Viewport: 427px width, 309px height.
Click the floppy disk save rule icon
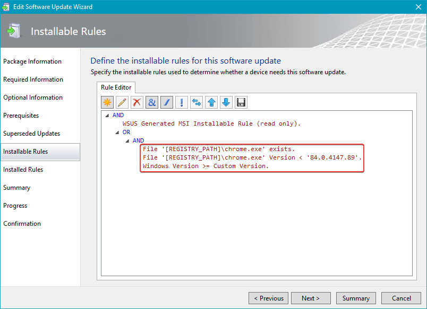241,102
